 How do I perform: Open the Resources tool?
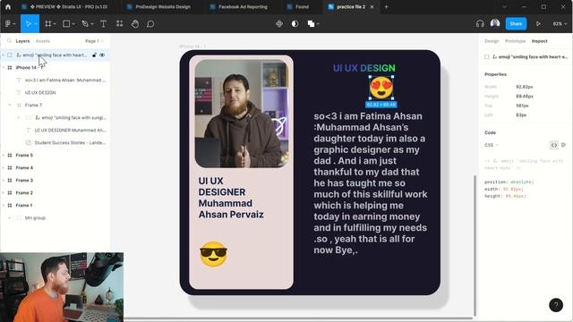119,24
